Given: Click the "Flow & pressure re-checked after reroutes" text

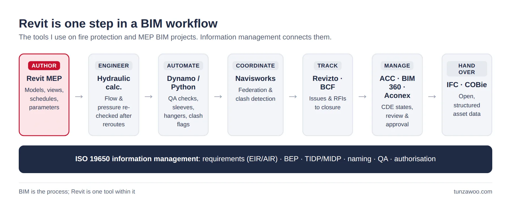Looking at the screenshot, I should 114,111.
